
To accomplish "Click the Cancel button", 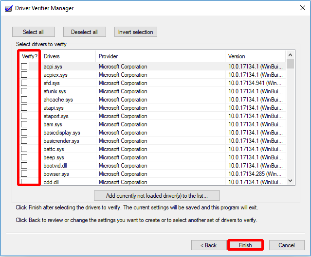I will click(287, 245).
